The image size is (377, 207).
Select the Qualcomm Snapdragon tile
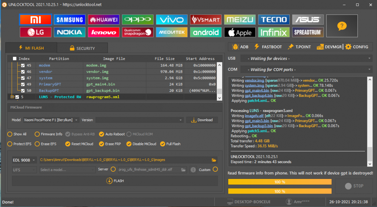[x=138, y=32]
